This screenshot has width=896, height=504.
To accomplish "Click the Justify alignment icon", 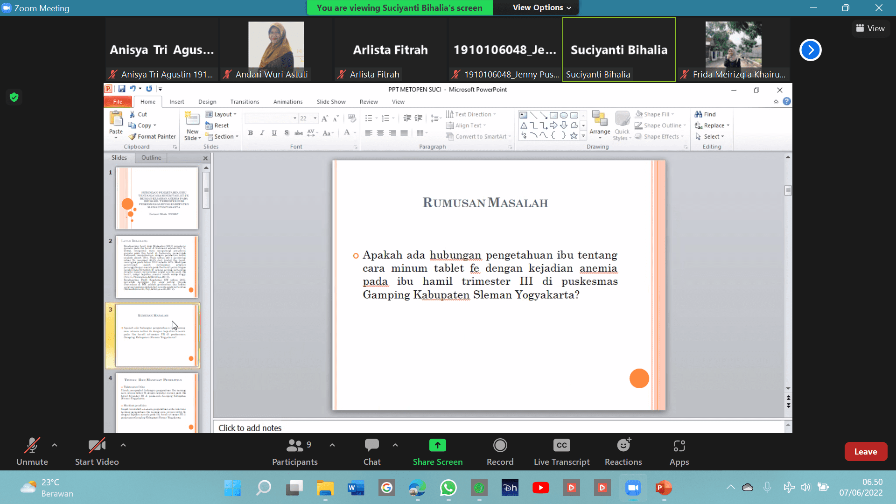I will coord(404,133).
